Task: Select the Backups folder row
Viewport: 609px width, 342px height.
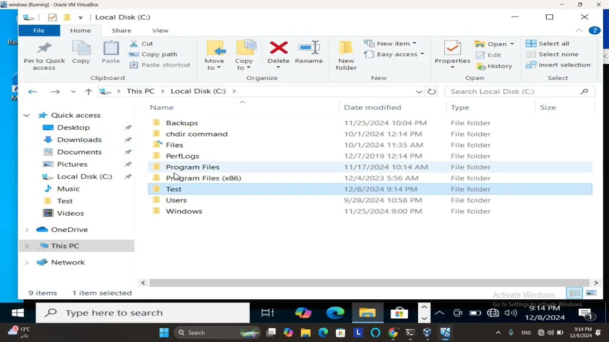Action: coord(370,123)
